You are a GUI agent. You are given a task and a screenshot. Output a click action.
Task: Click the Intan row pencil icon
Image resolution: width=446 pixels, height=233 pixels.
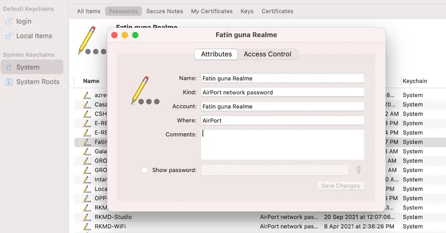(87, 180)
